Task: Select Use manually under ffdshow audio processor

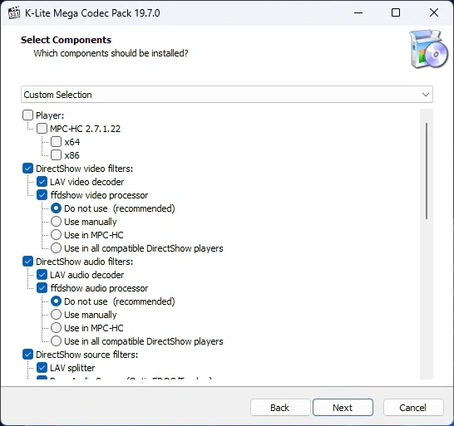Action: coord(57,315)
